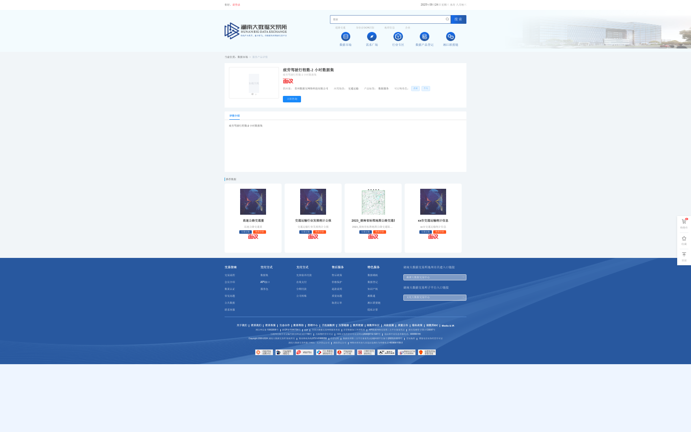This screenshot has width=691, height=432.
Task: Open the 需求广场 compass icon
Action: pyautogui.click(x=372, y=37)
